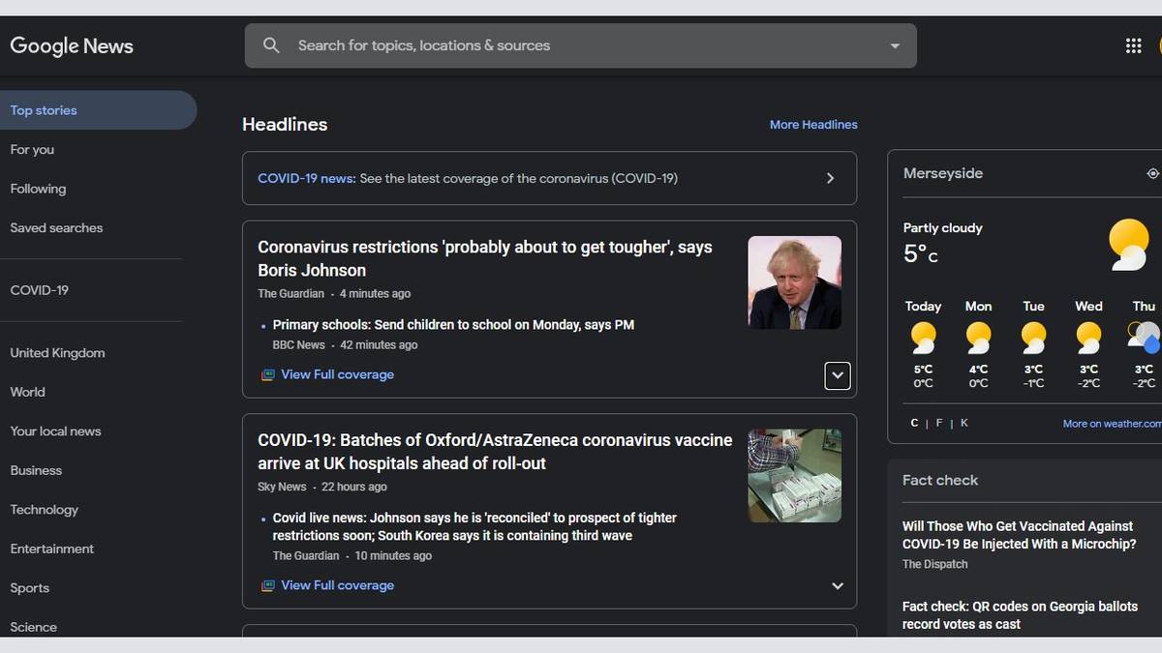Expand the Oxford/AstraZeneca story card
Screen dimensions: 1162x653
pyautogui.click(x=838, y=585)
